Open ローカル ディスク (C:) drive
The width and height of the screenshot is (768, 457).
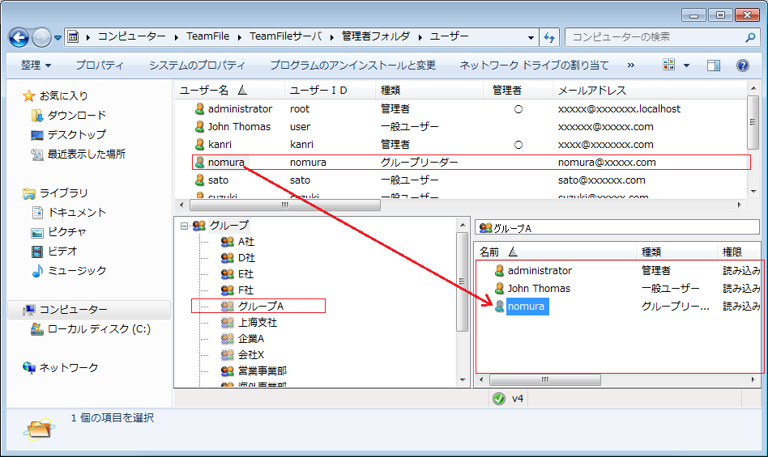pos(98,329)
